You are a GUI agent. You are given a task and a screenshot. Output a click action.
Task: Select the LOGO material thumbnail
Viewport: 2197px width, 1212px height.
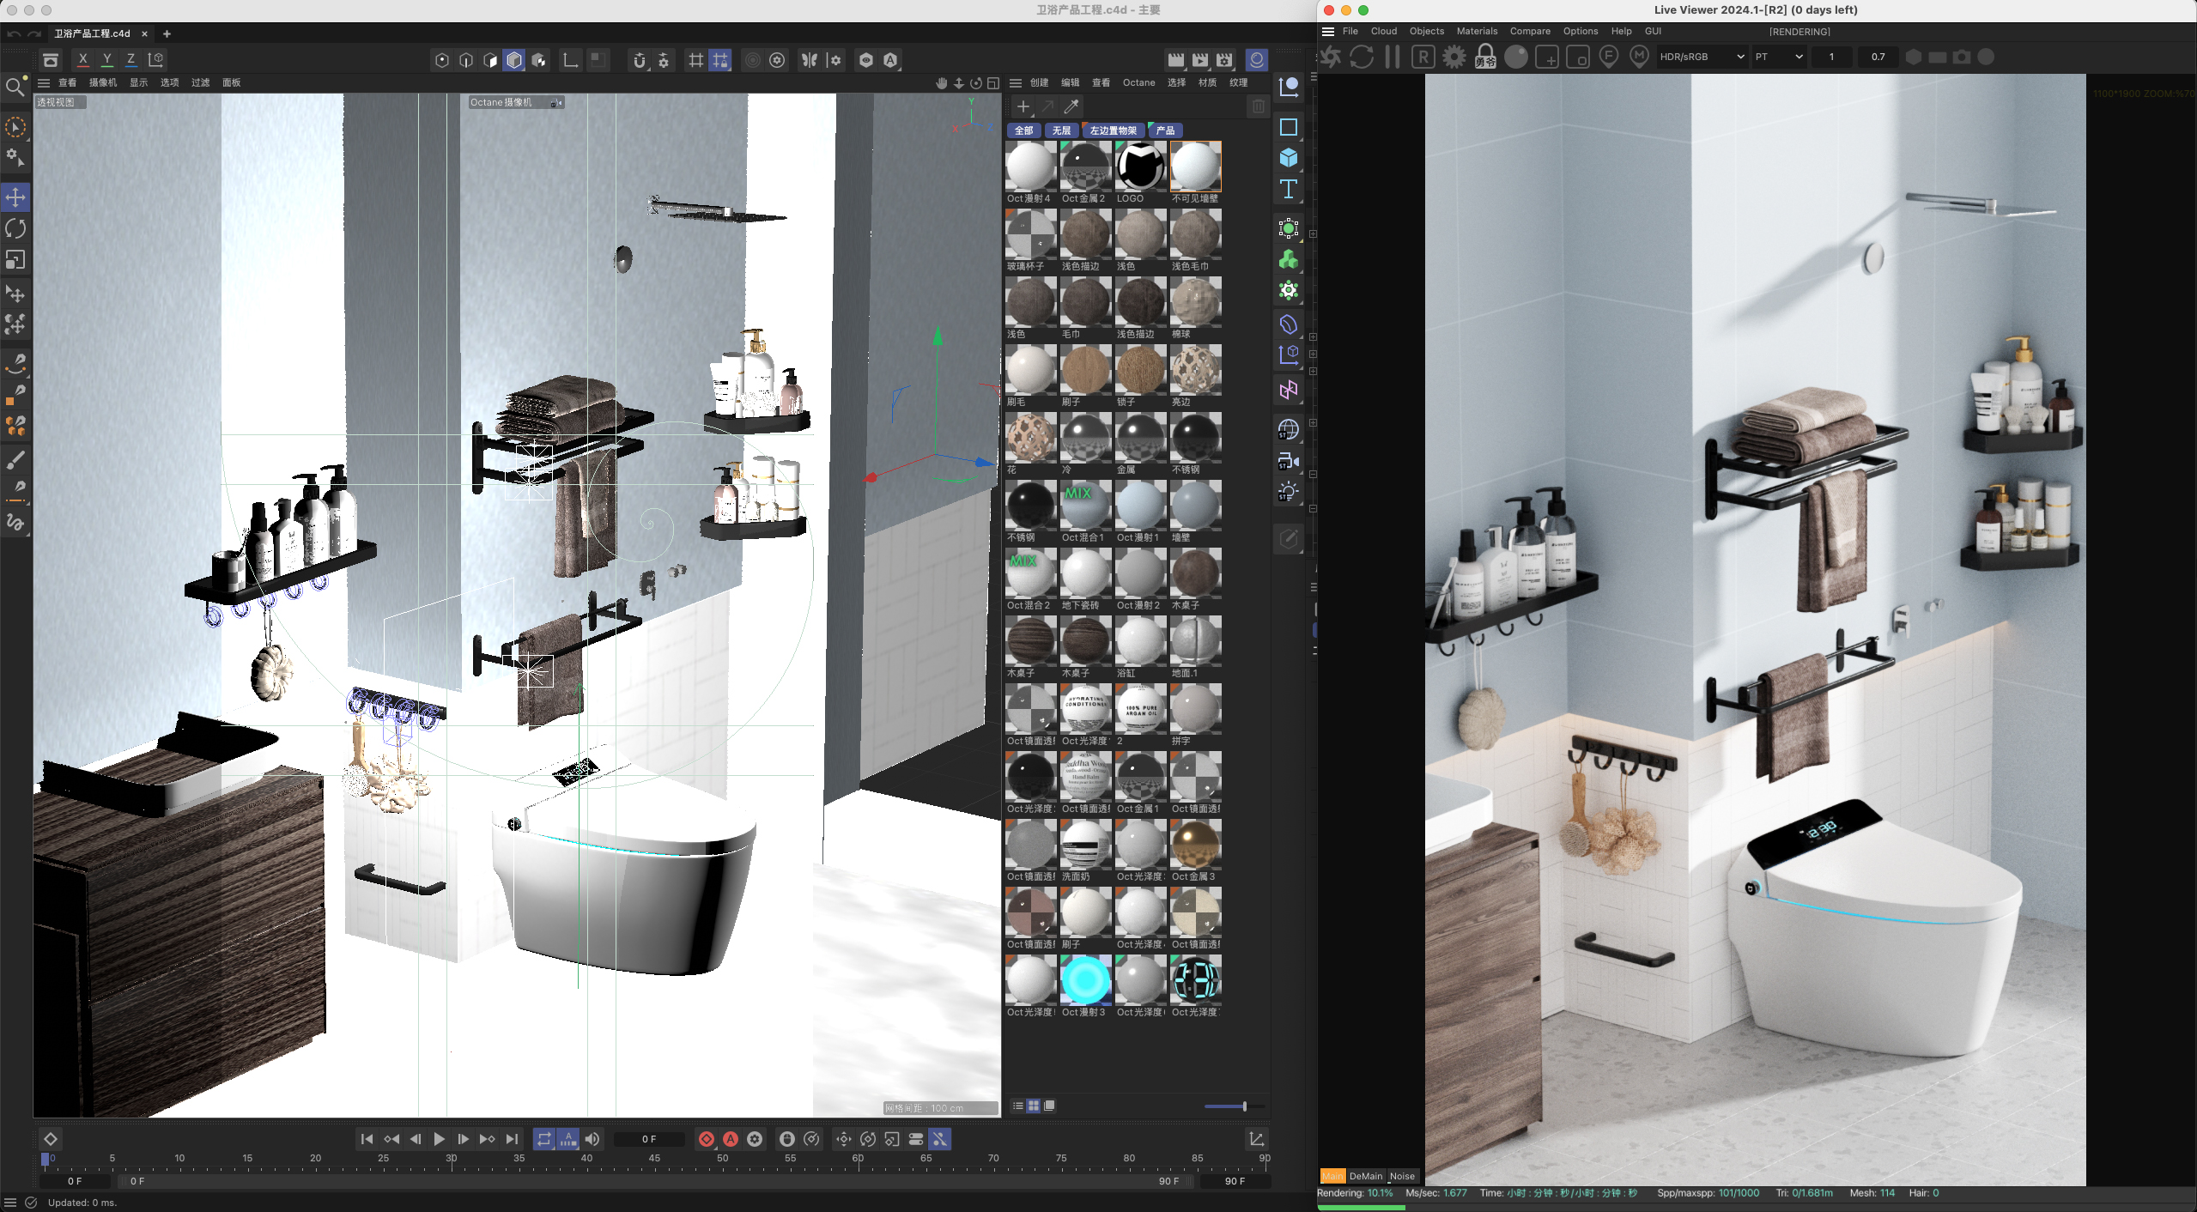1140,167
